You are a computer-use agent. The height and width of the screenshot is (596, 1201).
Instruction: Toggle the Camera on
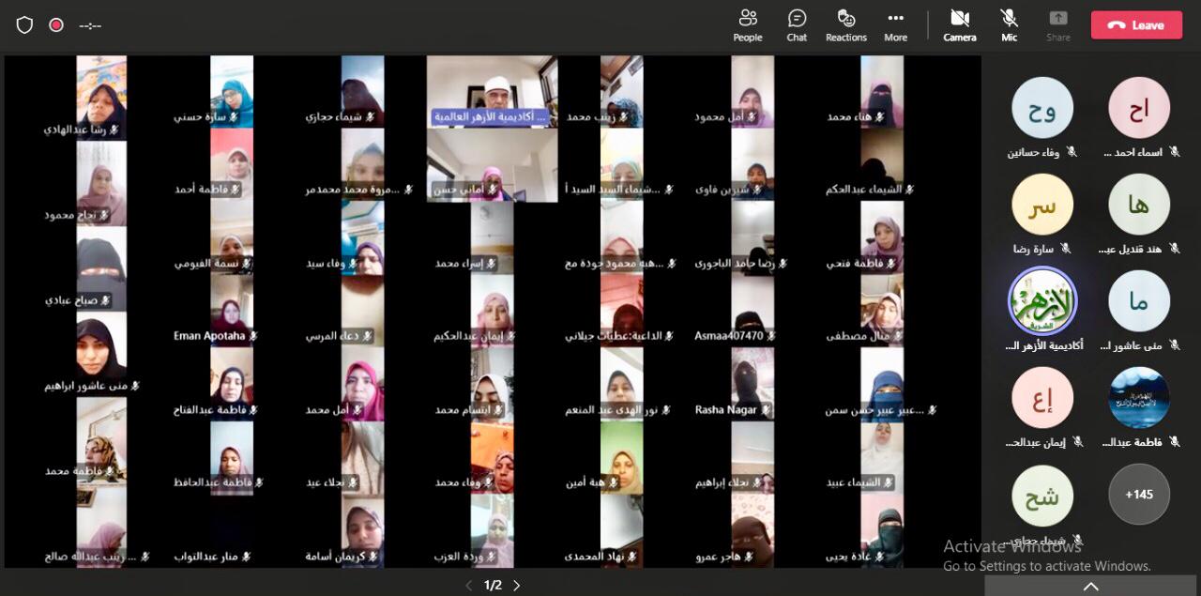point(959,25)
